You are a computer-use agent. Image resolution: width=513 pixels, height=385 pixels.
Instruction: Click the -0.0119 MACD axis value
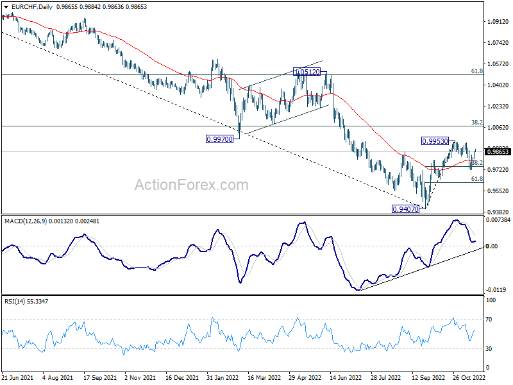pos(496,289)
